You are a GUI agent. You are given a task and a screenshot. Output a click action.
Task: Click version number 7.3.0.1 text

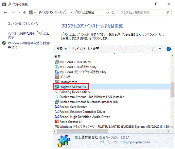point(125,138)
